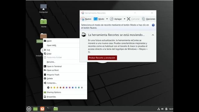Expand the Modo dropdown arrow
Viewport: 199px width, 112px height.
[107, 19]
